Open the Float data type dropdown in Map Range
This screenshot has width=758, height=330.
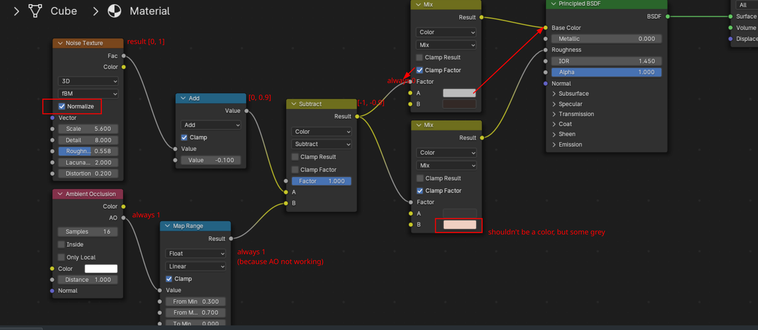tap(195, 253)
